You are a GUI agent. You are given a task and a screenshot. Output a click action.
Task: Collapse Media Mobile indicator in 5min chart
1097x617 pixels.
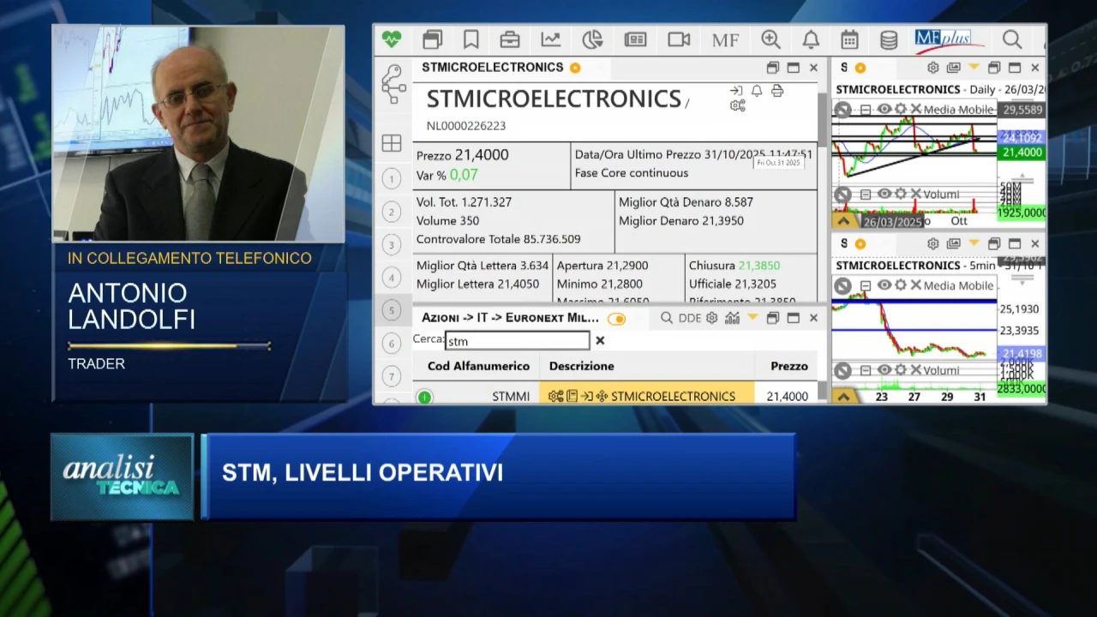[866, 286]
